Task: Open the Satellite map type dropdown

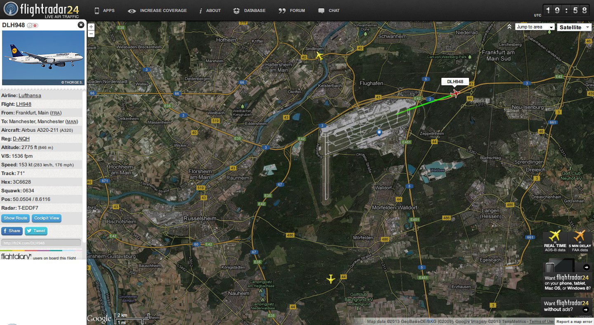Action: tap(574, 27)
